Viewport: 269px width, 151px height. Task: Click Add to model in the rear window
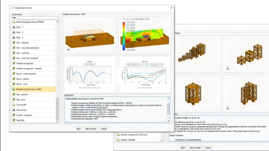(x=195, y=148)
